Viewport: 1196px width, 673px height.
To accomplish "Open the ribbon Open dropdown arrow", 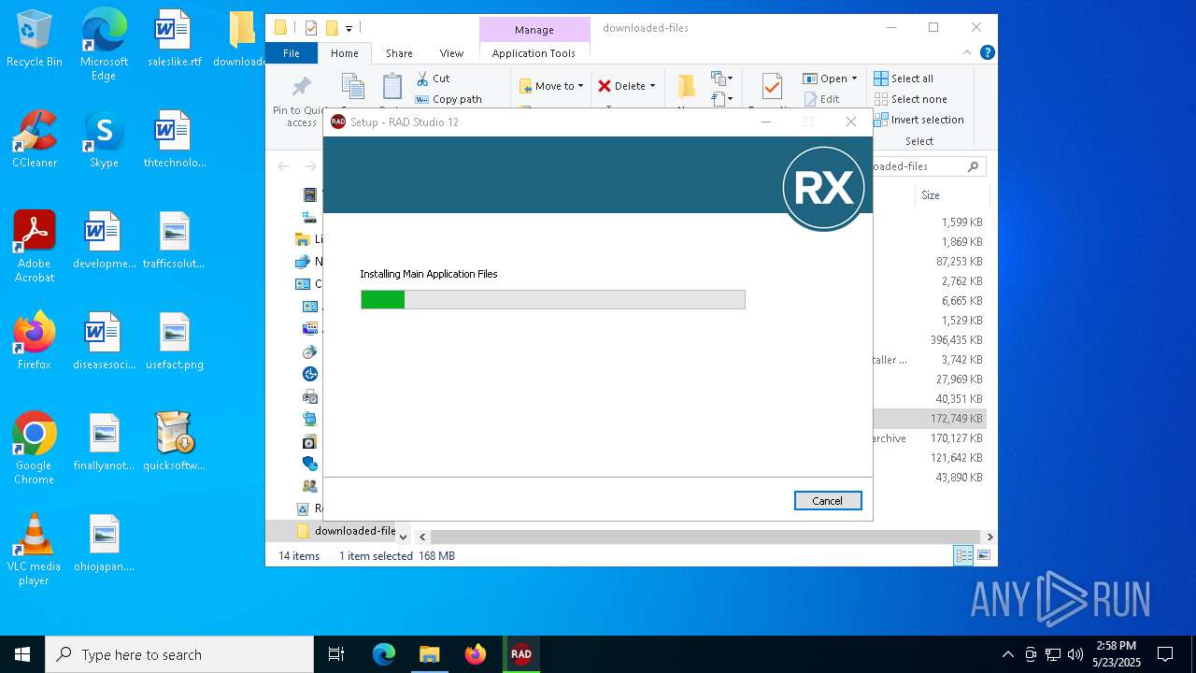I will 854,79.
